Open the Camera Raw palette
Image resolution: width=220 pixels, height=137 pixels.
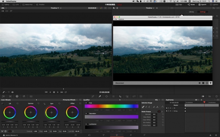4,96
